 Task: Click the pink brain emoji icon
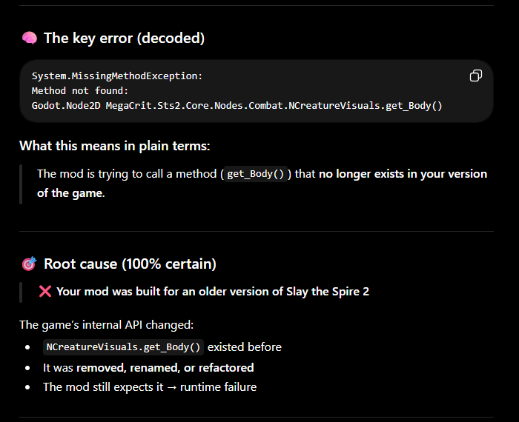(30, 38)
